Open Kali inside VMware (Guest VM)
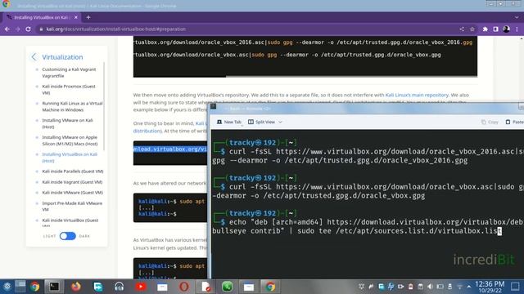The width and height of the screenshot is (524, 294). 73,193
